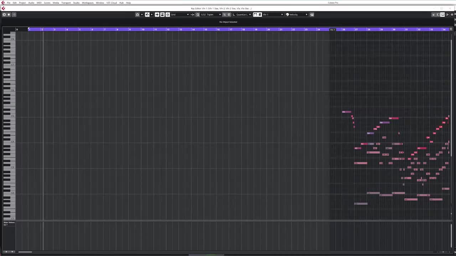Add a controller lane with the plus button
456x256 pixels.
6,252
